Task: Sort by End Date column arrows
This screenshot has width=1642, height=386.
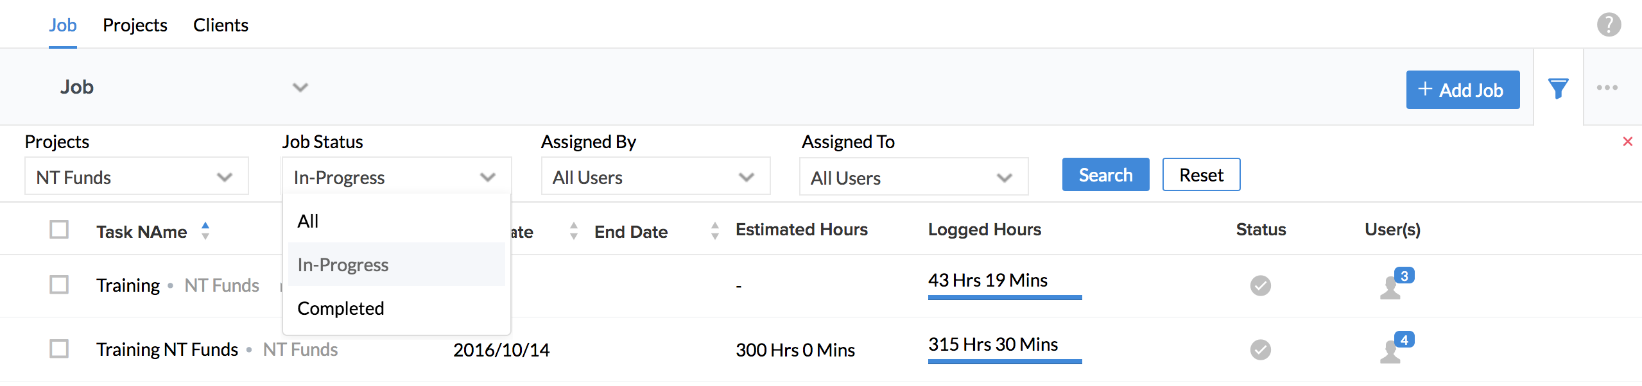Action: click(714, 231)
